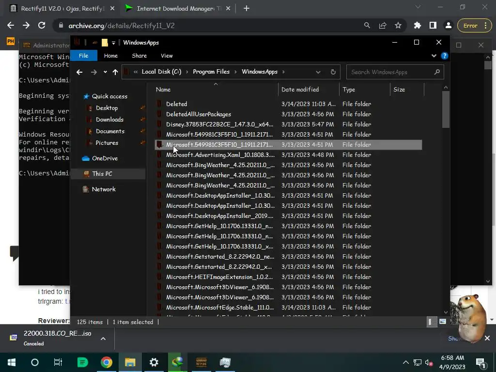Select the Microsoft.HEIFImageExtension folder
Screen dimensions: 496x372
tap(288, 277)
